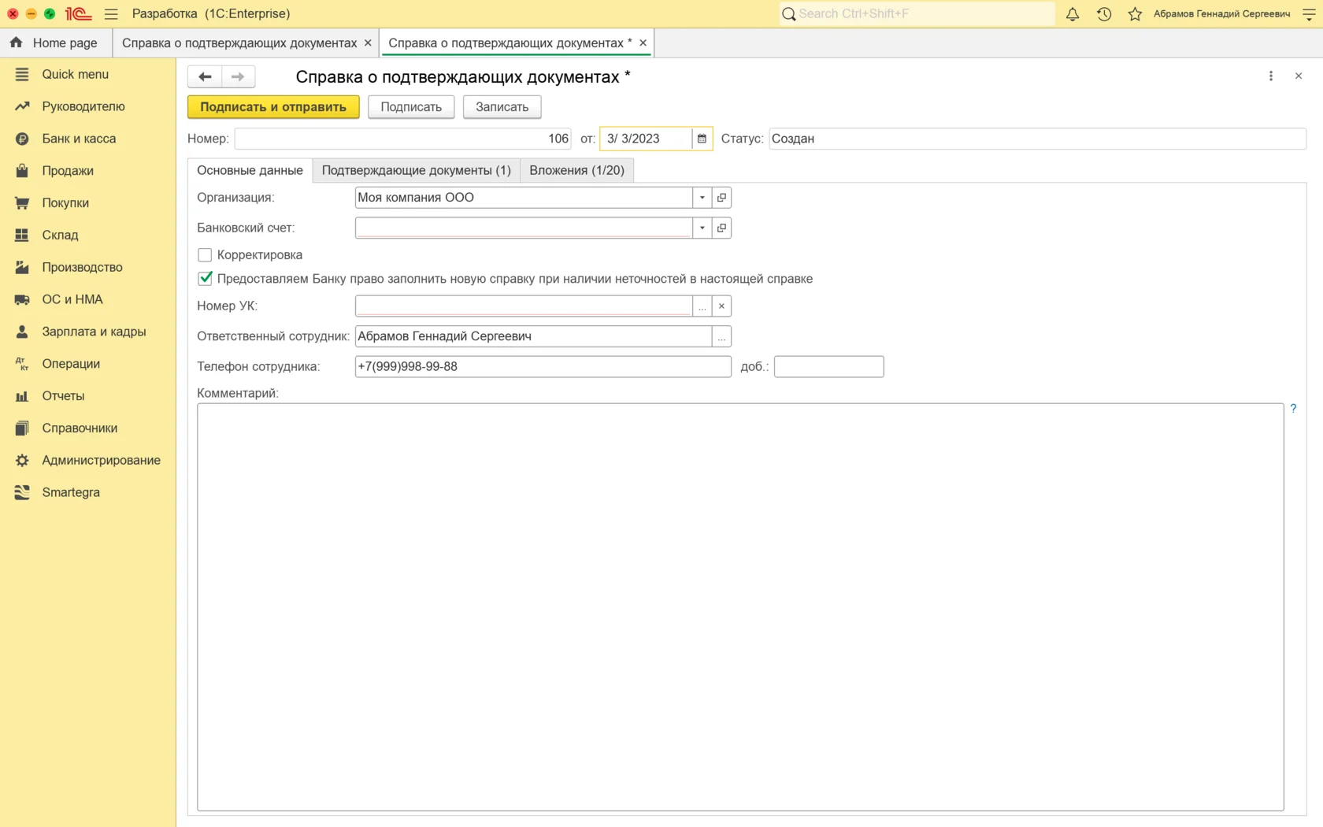1323x827 pixels.
Task: Click the comment help question mark
Action: [x=1292, y=409]
